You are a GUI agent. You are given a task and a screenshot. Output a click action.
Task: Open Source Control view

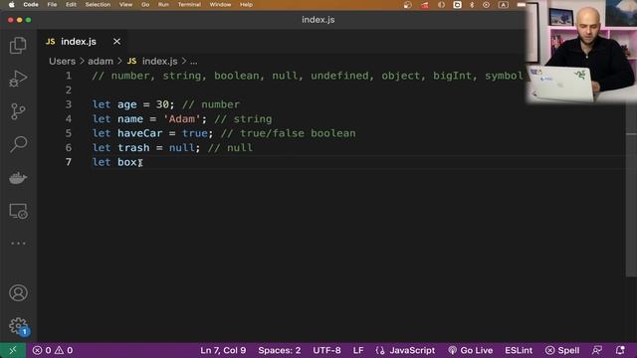18,111
